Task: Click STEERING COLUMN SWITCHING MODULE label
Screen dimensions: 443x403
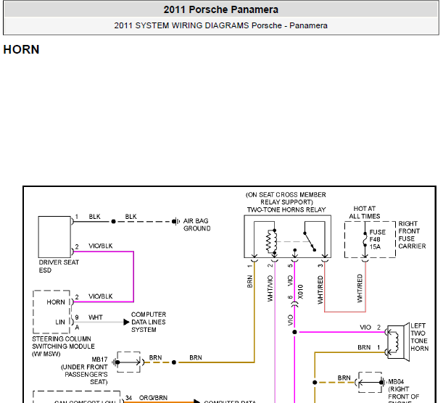Action: click(63, 346)
